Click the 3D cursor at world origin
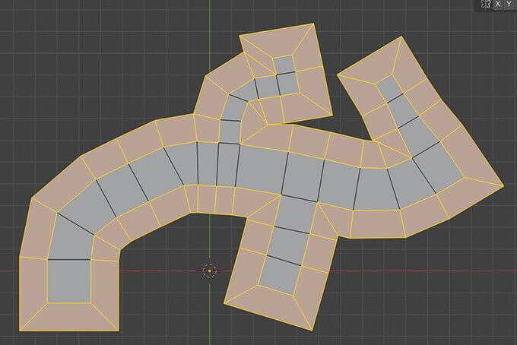Image resolution: width=517 pixels, height=345 pixels. 209,271
